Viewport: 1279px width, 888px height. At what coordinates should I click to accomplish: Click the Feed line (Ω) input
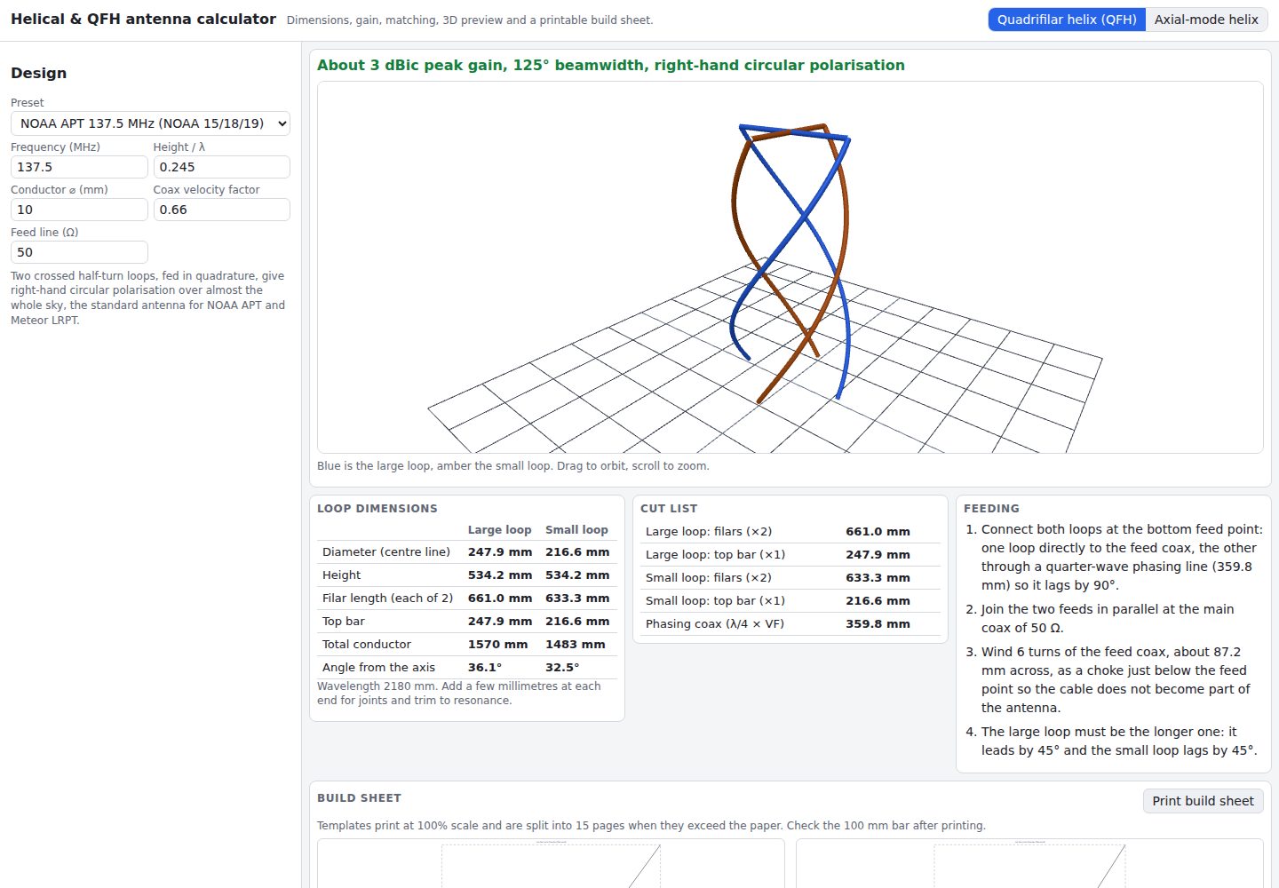tap(79, 252)
